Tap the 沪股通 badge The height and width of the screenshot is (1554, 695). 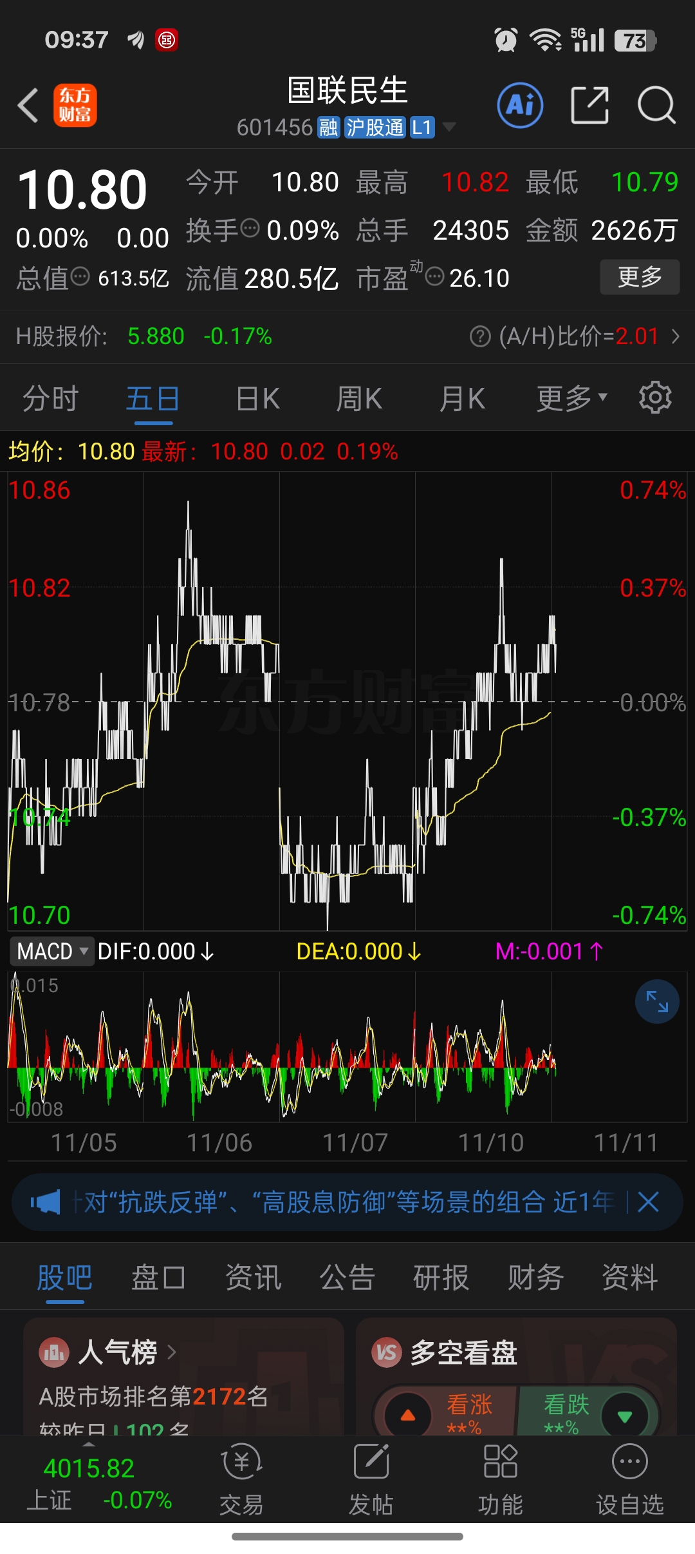coord(375,128)
